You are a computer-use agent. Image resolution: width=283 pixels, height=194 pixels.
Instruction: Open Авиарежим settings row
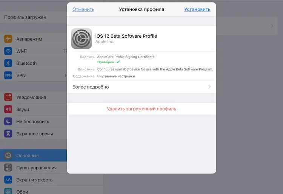point(33,39)
